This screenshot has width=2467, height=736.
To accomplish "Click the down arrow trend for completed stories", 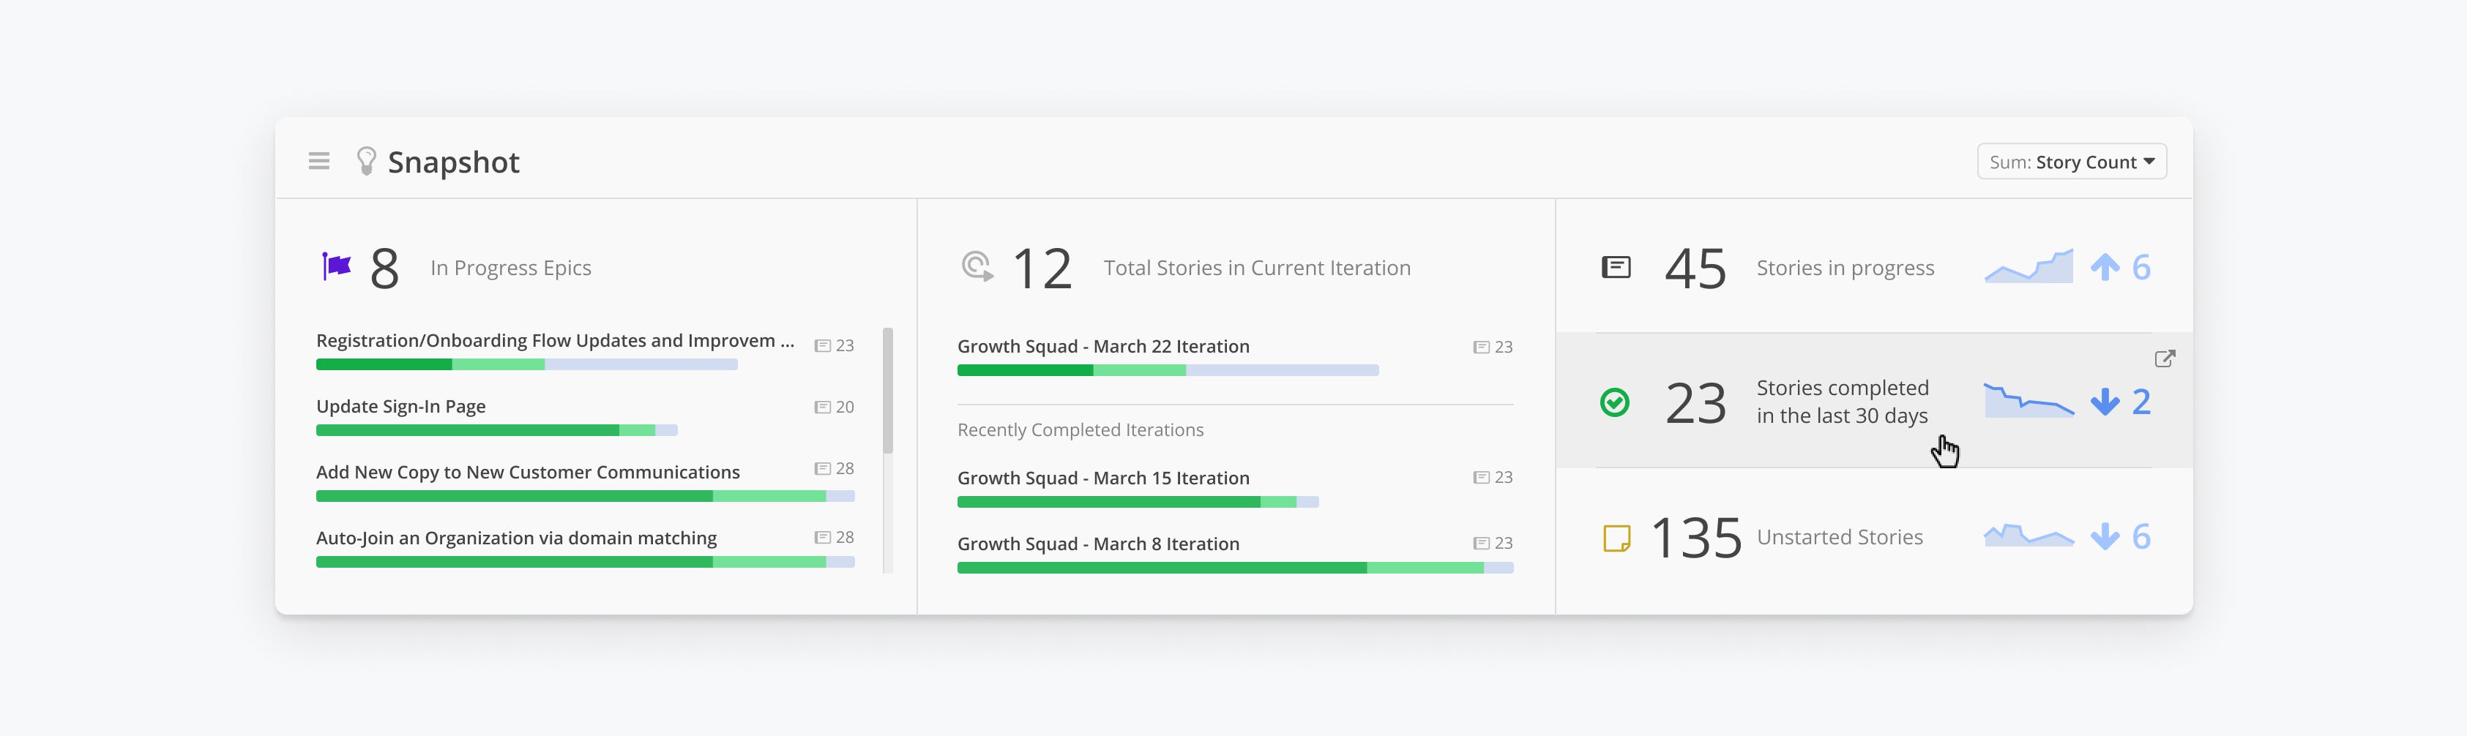I will [x=2105, y=402].
